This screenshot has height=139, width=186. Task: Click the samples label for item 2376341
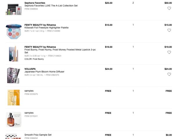tap(29, 113)
